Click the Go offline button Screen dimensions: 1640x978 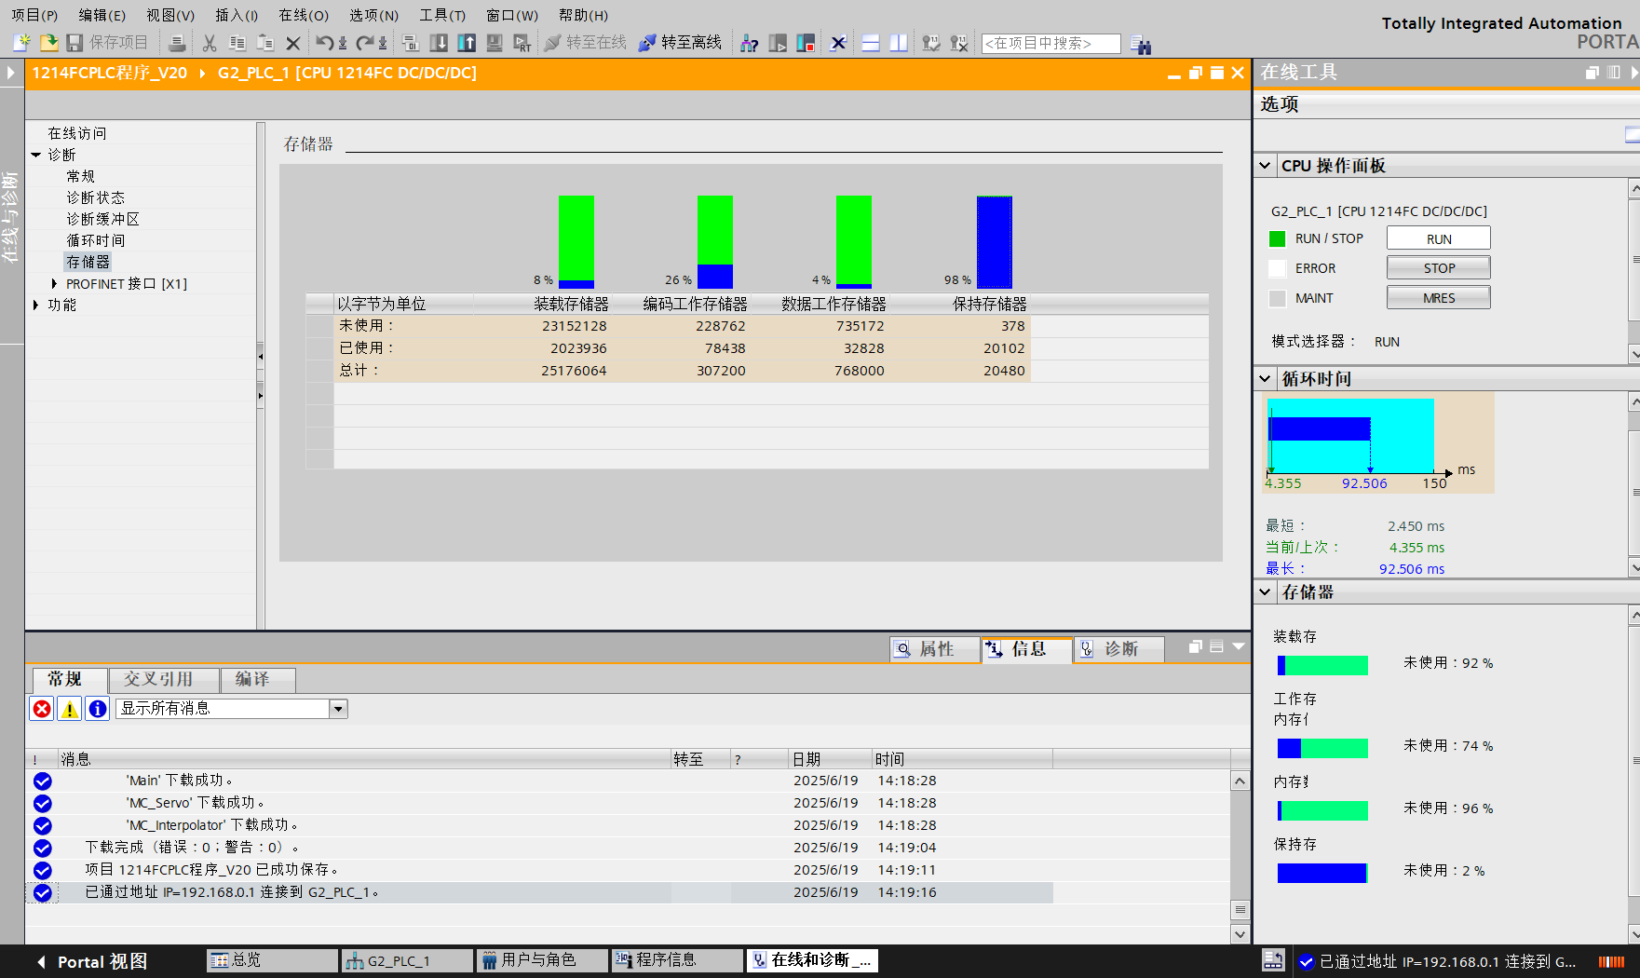click(x=680, y=43)
